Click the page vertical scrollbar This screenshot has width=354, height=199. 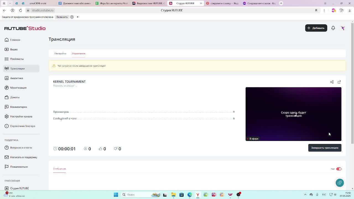pos(352,83)
